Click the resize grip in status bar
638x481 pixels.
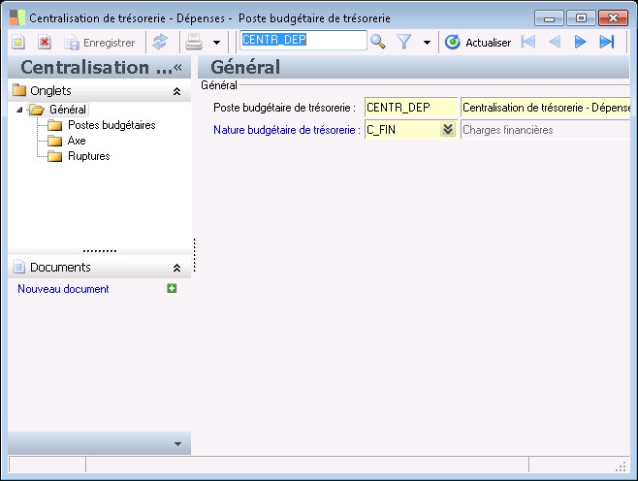click(621, 466)
